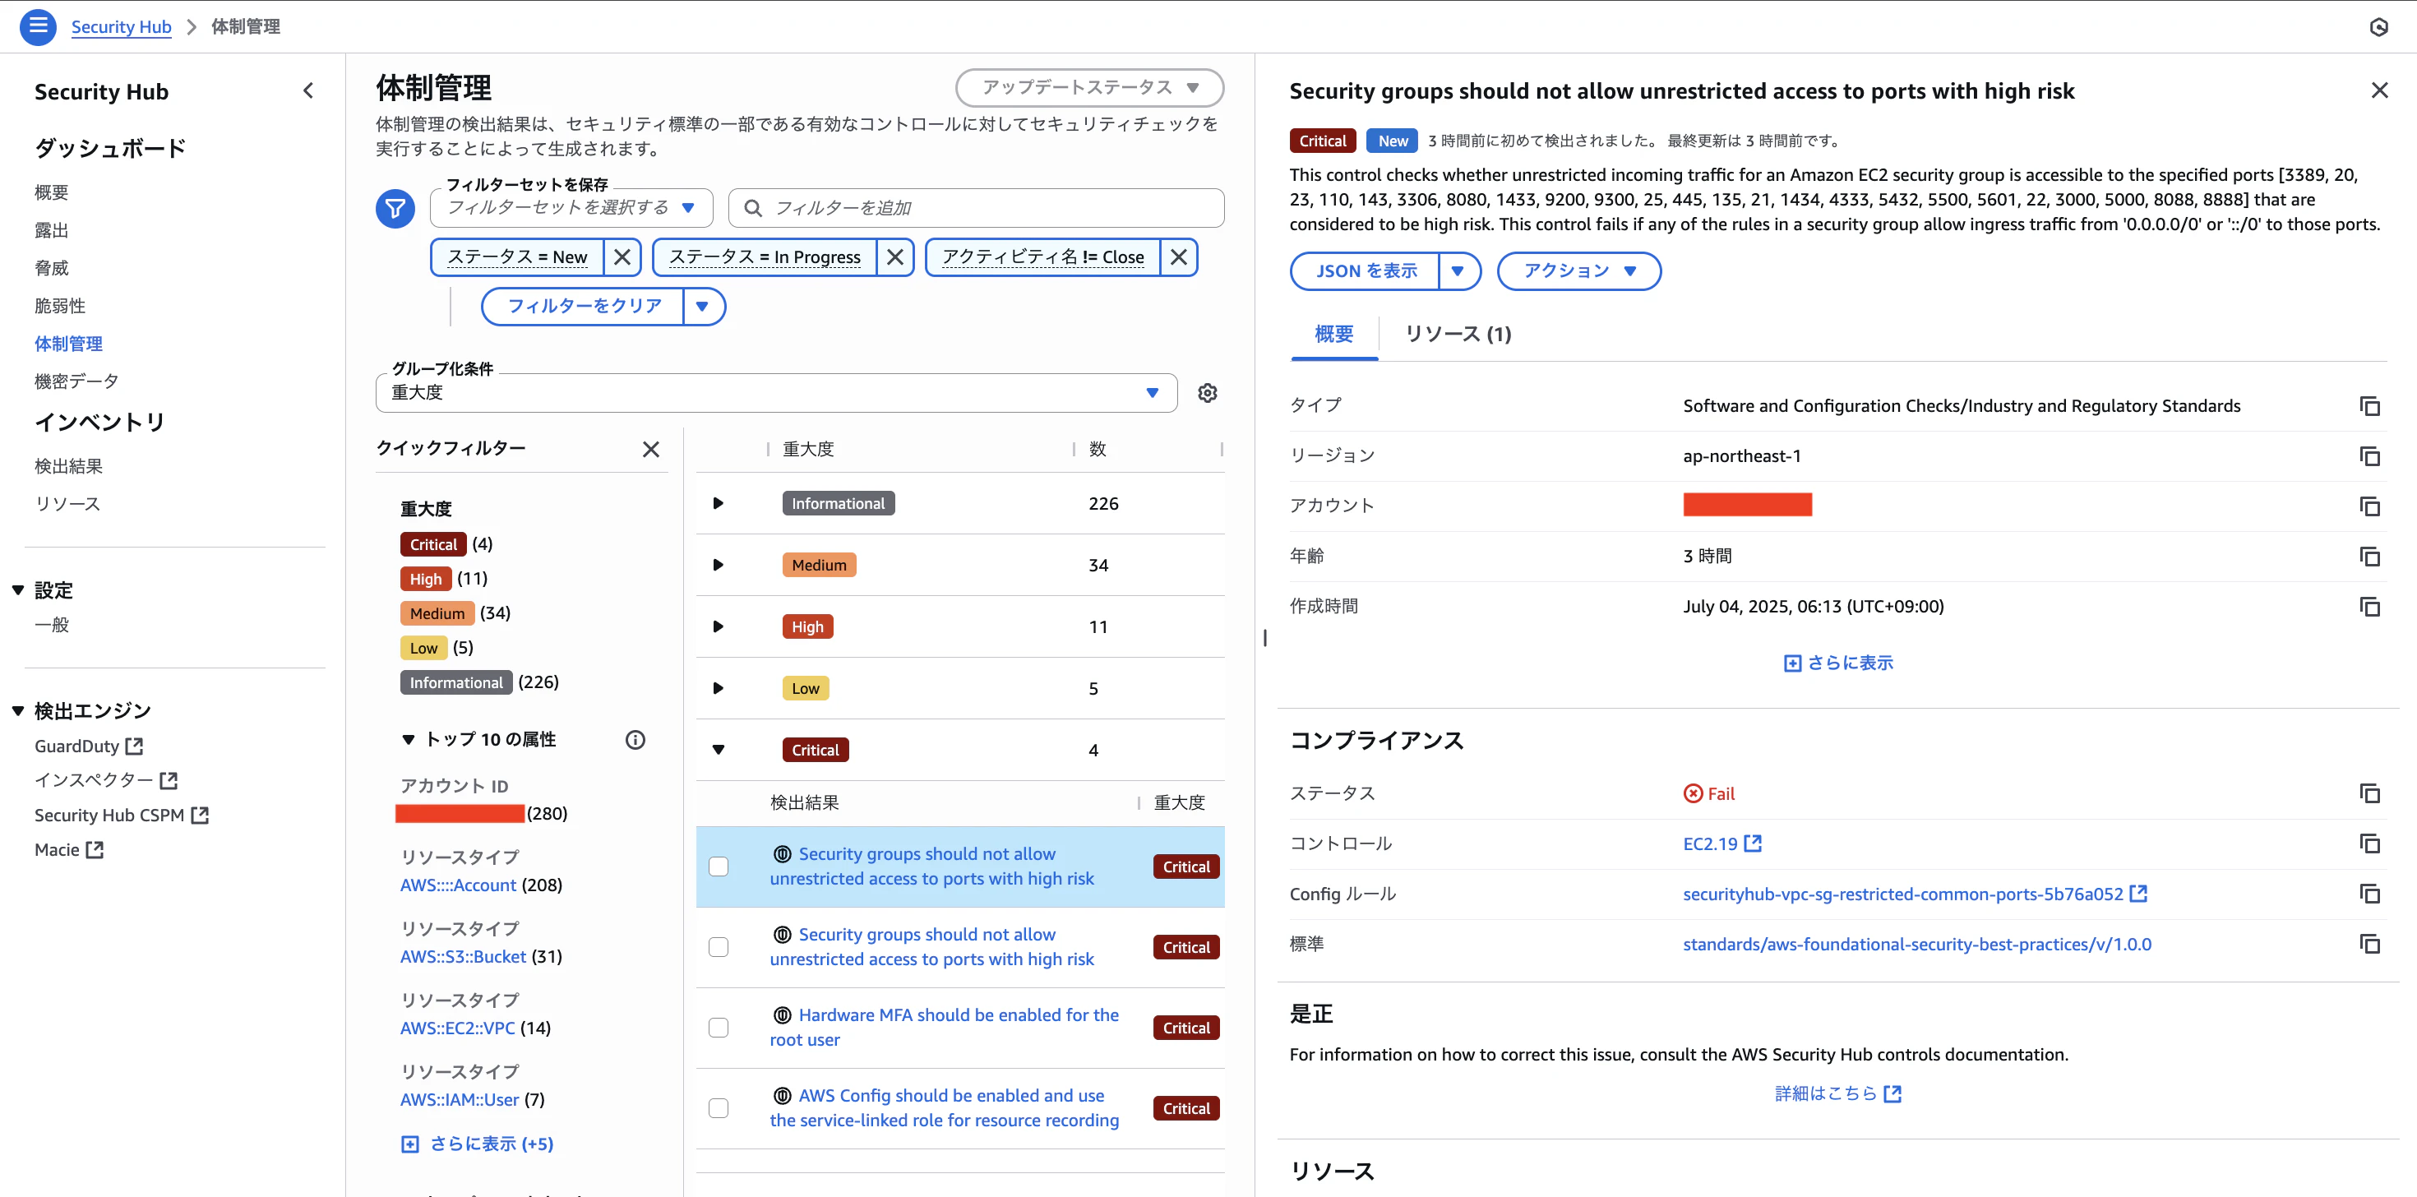The height and width of the screenshot is (1197, 2417).
Task: Go to 露出 in the sidebar
Action: pos(52,231)
